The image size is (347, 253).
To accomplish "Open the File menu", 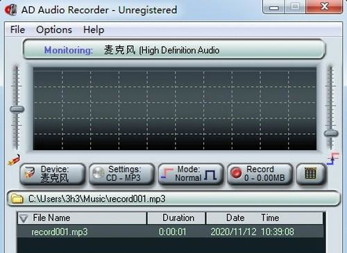I will pyautogui.click(x=17, y=30).
